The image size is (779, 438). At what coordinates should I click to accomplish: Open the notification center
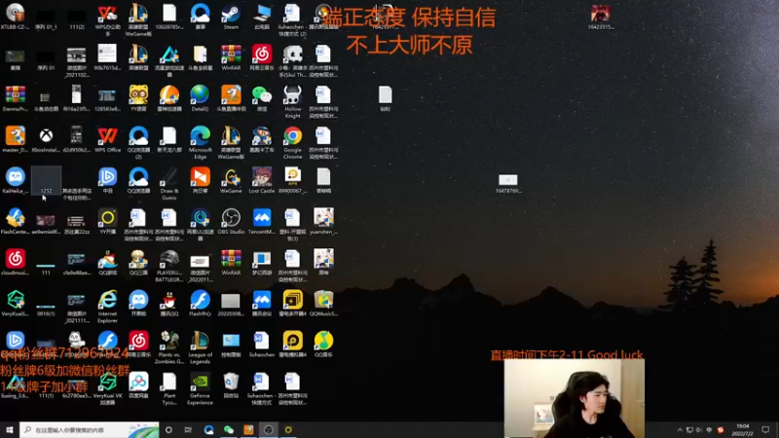pyautogui.click(x=765, y=430)
